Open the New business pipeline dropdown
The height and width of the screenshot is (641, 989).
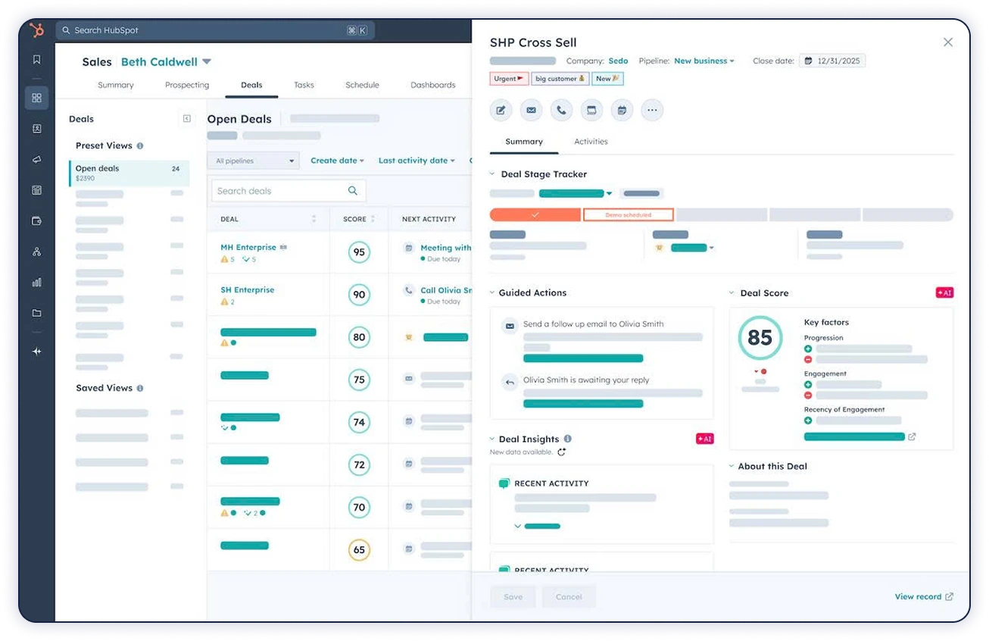coord(704,61)
